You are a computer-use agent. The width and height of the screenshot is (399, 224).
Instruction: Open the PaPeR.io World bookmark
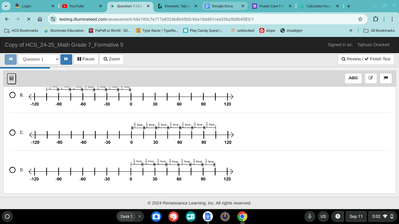pyautogui.click(x=110, y=31)
